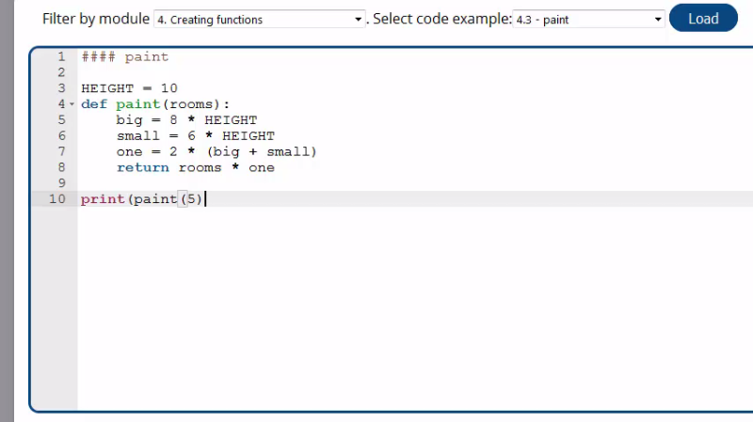This screenshot has width=753, height=422.
Task: Open the Select code example dropdown
Action: [589, 19]
